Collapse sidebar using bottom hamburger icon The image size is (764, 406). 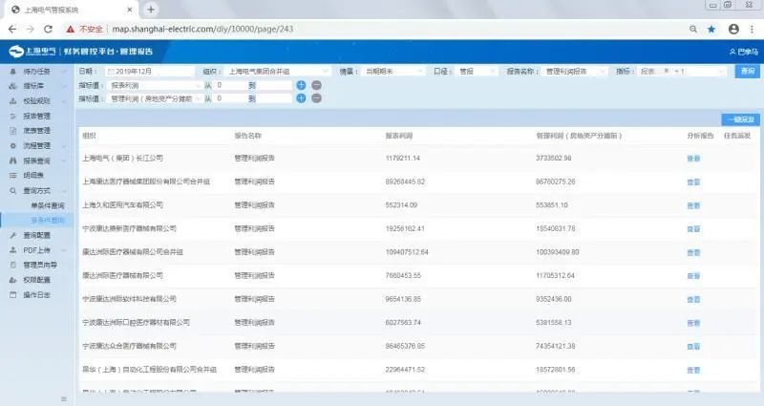(63, 398)
